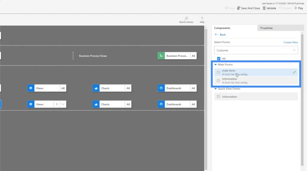The height and width of the screenshot is (171, 307).
Task: Open the Customer entity dropdown
Action: point(256,50)
